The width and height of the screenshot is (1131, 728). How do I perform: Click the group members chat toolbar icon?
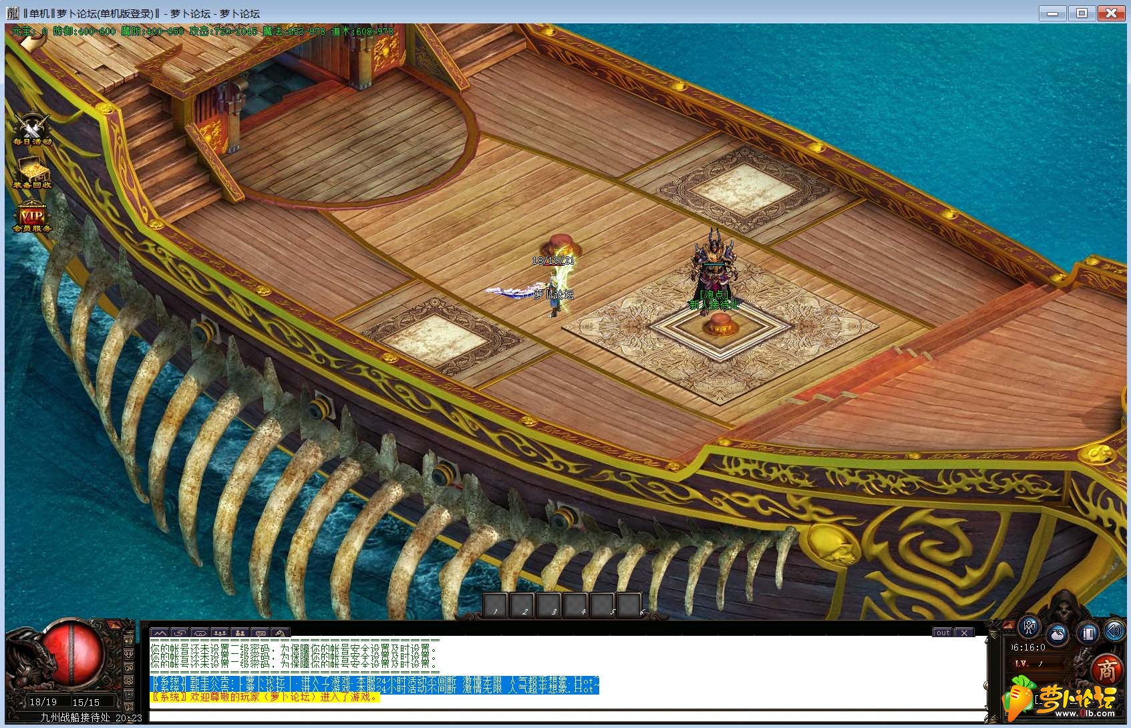tap(220, 632)
